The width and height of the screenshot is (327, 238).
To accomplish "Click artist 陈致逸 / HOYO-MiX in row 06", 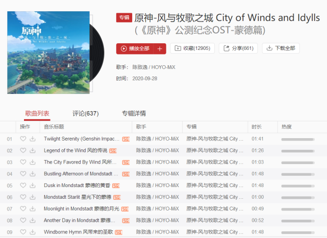I will click(158, 197).
